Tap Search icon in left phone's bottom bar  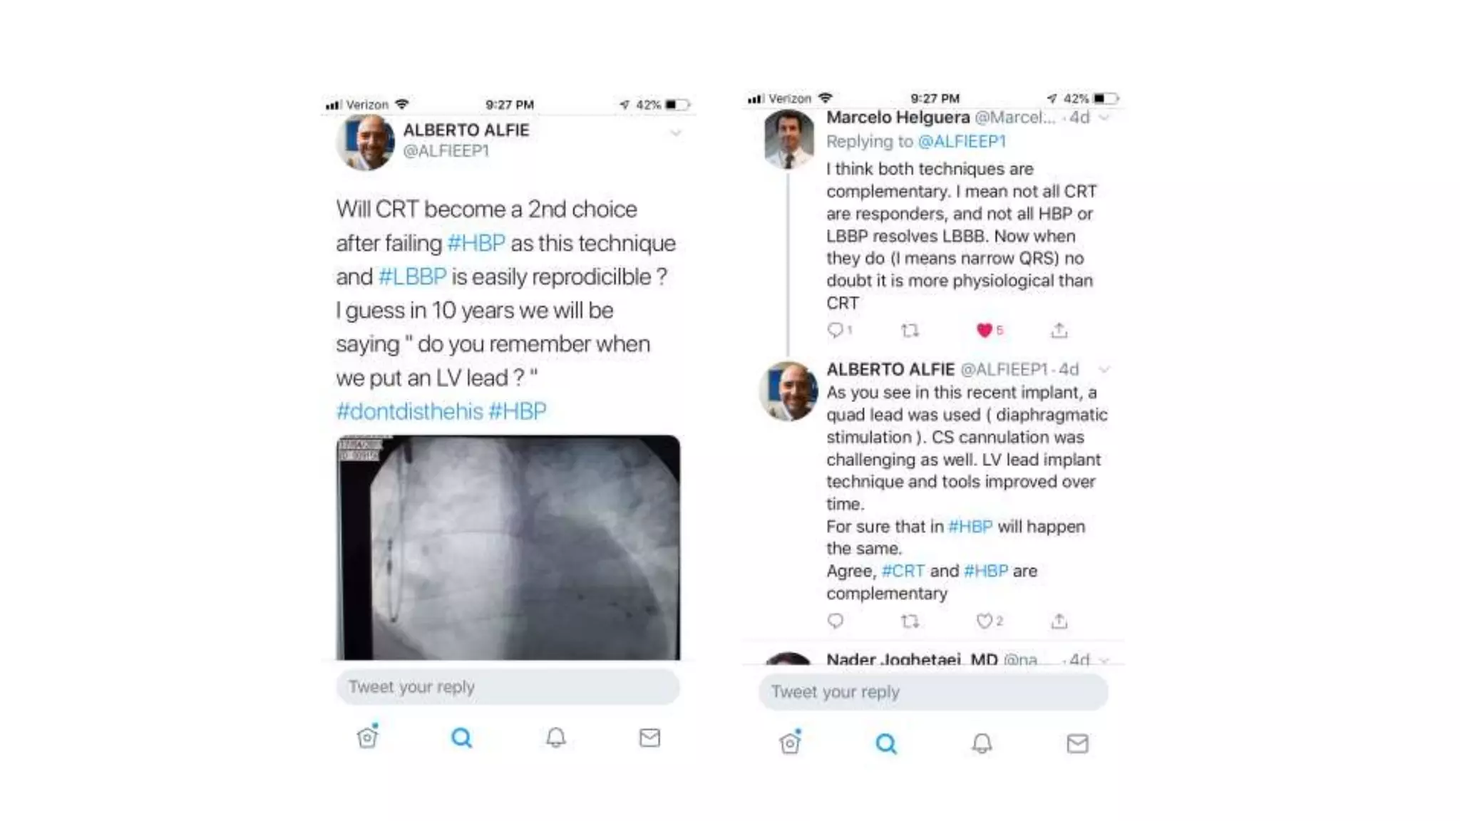pyautogui.click(x=462, y=738)
